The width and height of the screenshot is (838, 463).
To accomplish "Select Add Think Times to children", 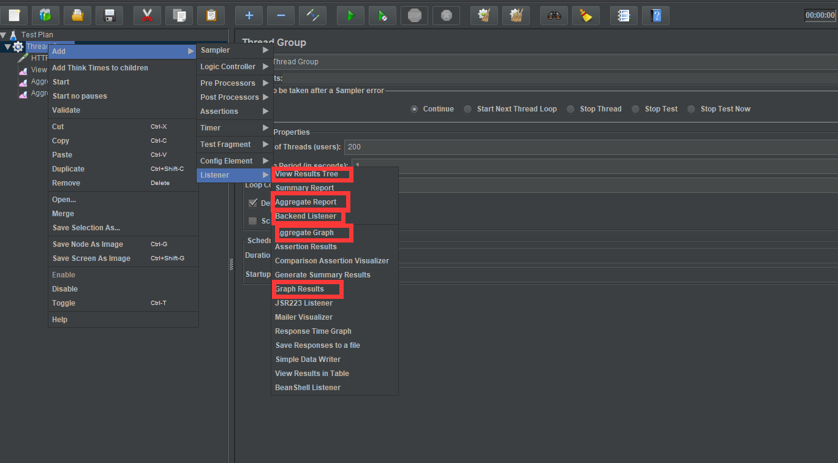I will (123, 68).
